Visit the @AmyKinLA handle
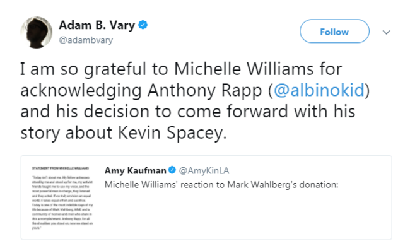The width and height of the screenshot is (410, 246). [x=204, y=171]
